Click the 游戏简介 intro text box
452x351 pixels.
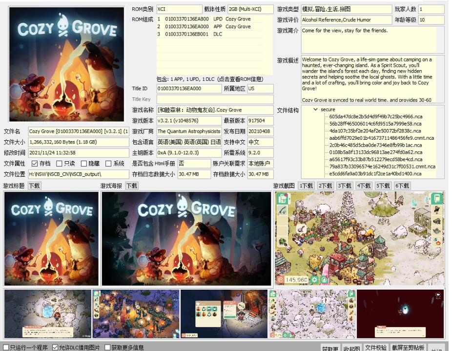[372, 40]
